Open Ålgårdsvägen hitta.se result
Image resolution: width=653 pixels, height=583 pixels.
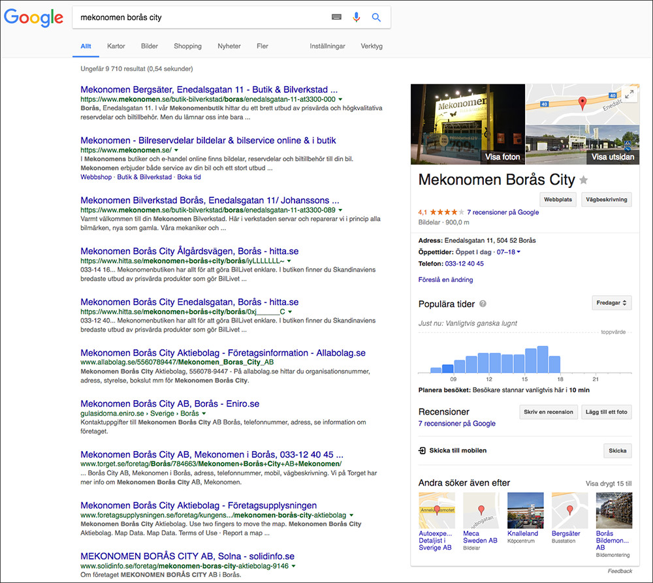(189, 251)
